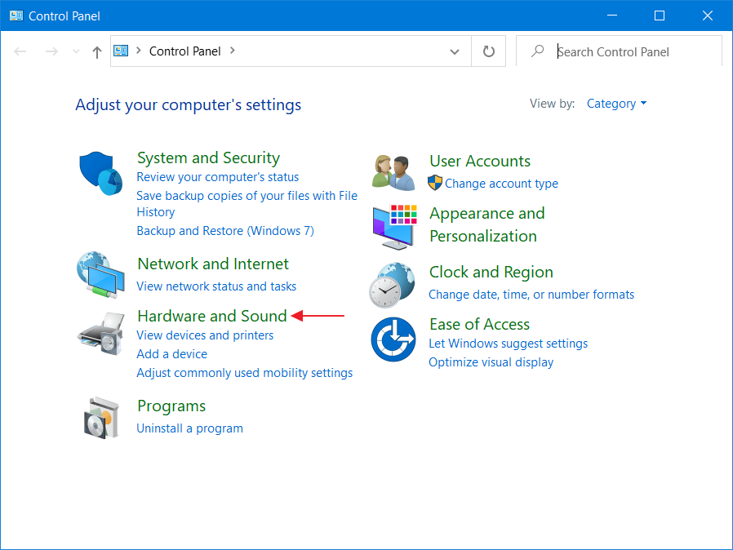Go up one level with the up arrow
Screen dimensions: 733x550
(x=97, y=52)
